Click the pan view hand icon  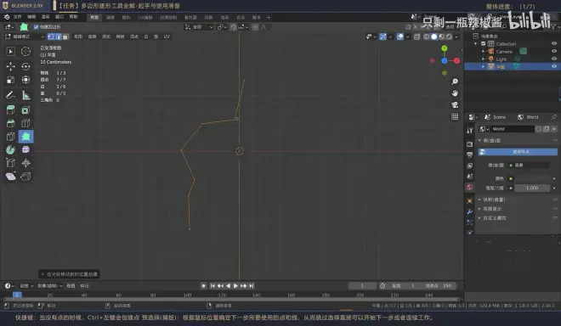coord(455,93)
